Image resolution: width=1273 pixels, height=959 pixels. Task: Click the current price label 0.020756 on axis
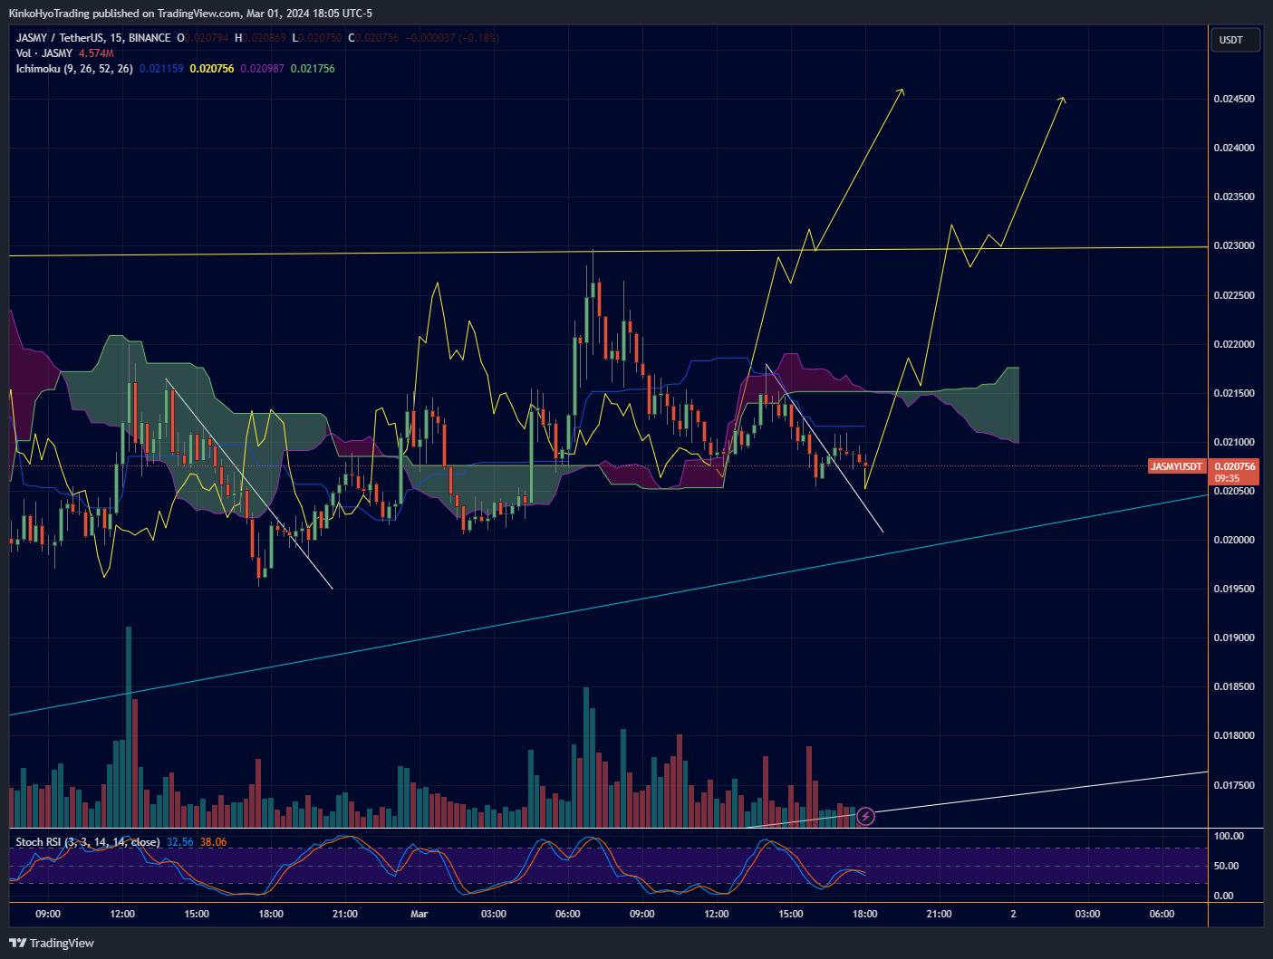pos(1235,466)
